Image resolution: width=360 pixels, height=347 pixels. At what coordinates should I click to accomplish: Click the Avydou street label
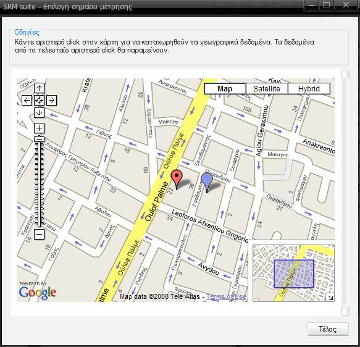pos(209,269)
